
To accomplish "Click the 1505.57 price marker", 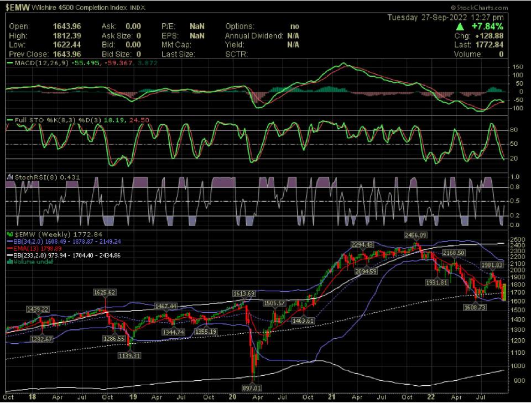I will (274, 303).
